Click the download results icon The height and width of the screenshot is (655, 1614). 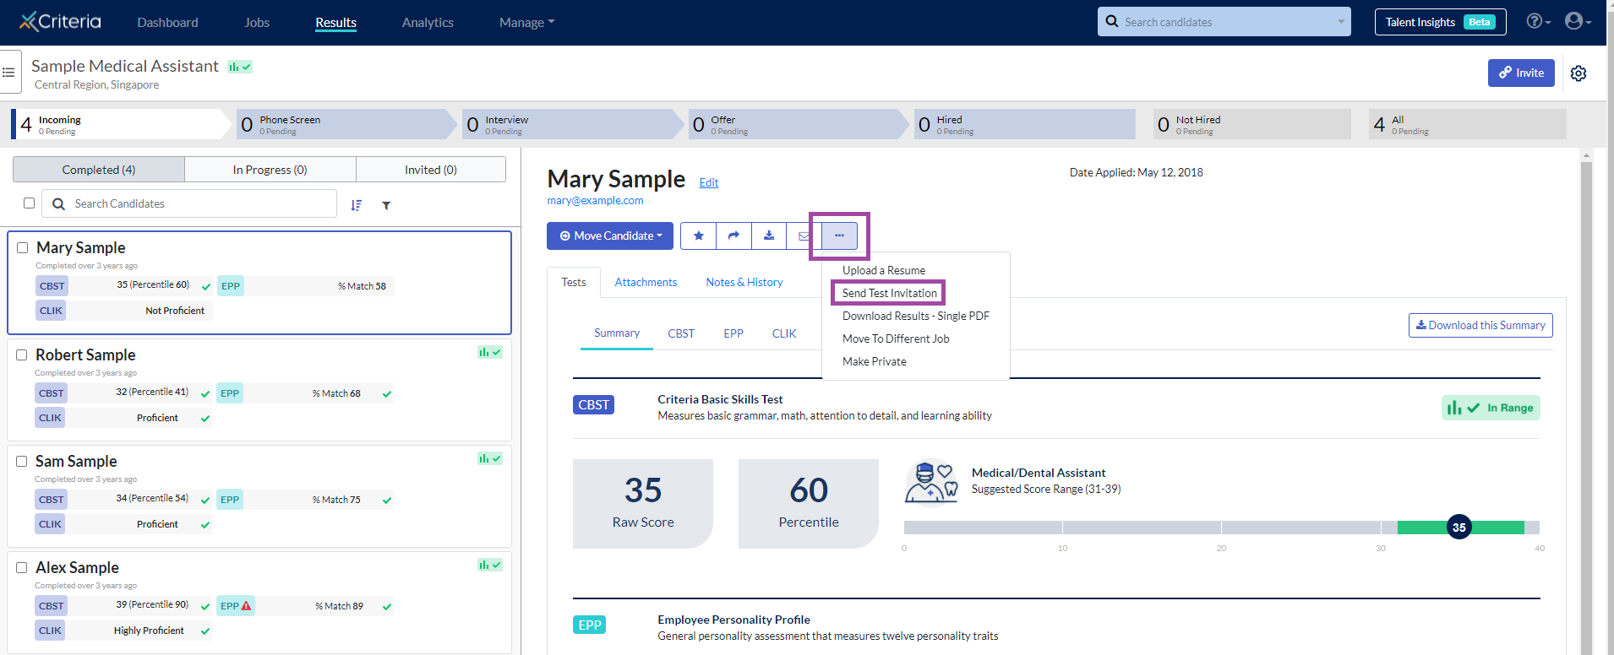(x=769, y=235)
